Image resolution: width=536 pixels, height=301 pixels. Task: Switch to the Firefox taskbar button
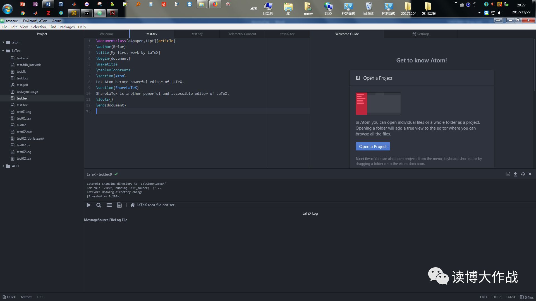point(215,4)
